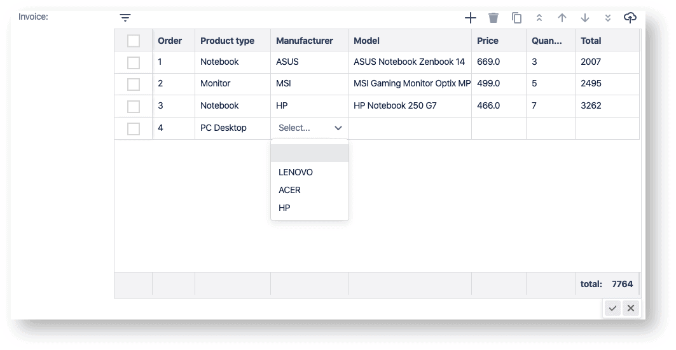Duplicate rows with the copy icon
Viewport: 676px width, 350px height.
(516, 18)
